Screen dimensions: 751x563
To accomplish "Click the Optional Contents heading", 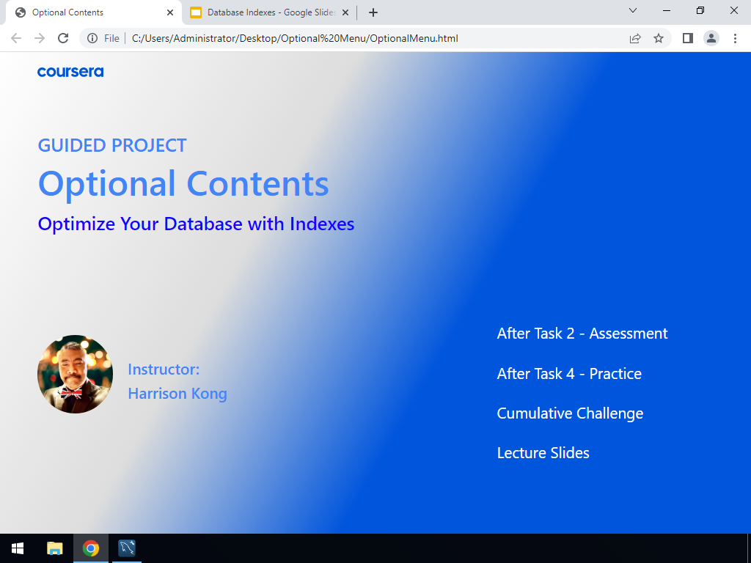I will tap(183, 184).
